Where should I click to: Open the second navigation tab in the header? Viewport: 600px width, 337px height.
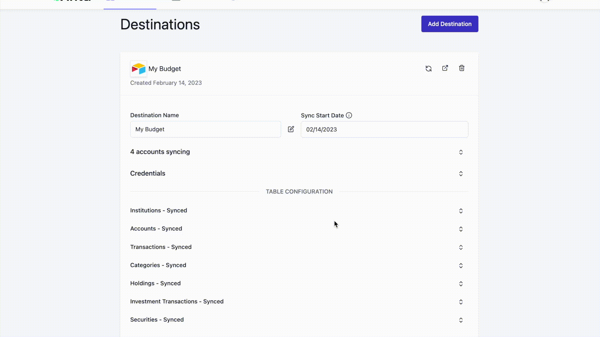176,1
